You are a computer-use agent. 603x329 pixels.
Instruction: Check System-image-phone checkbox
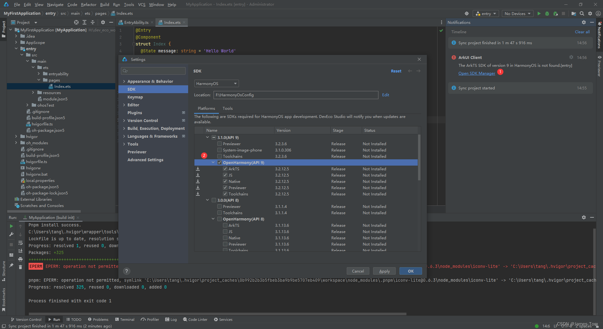coord(220,150)
